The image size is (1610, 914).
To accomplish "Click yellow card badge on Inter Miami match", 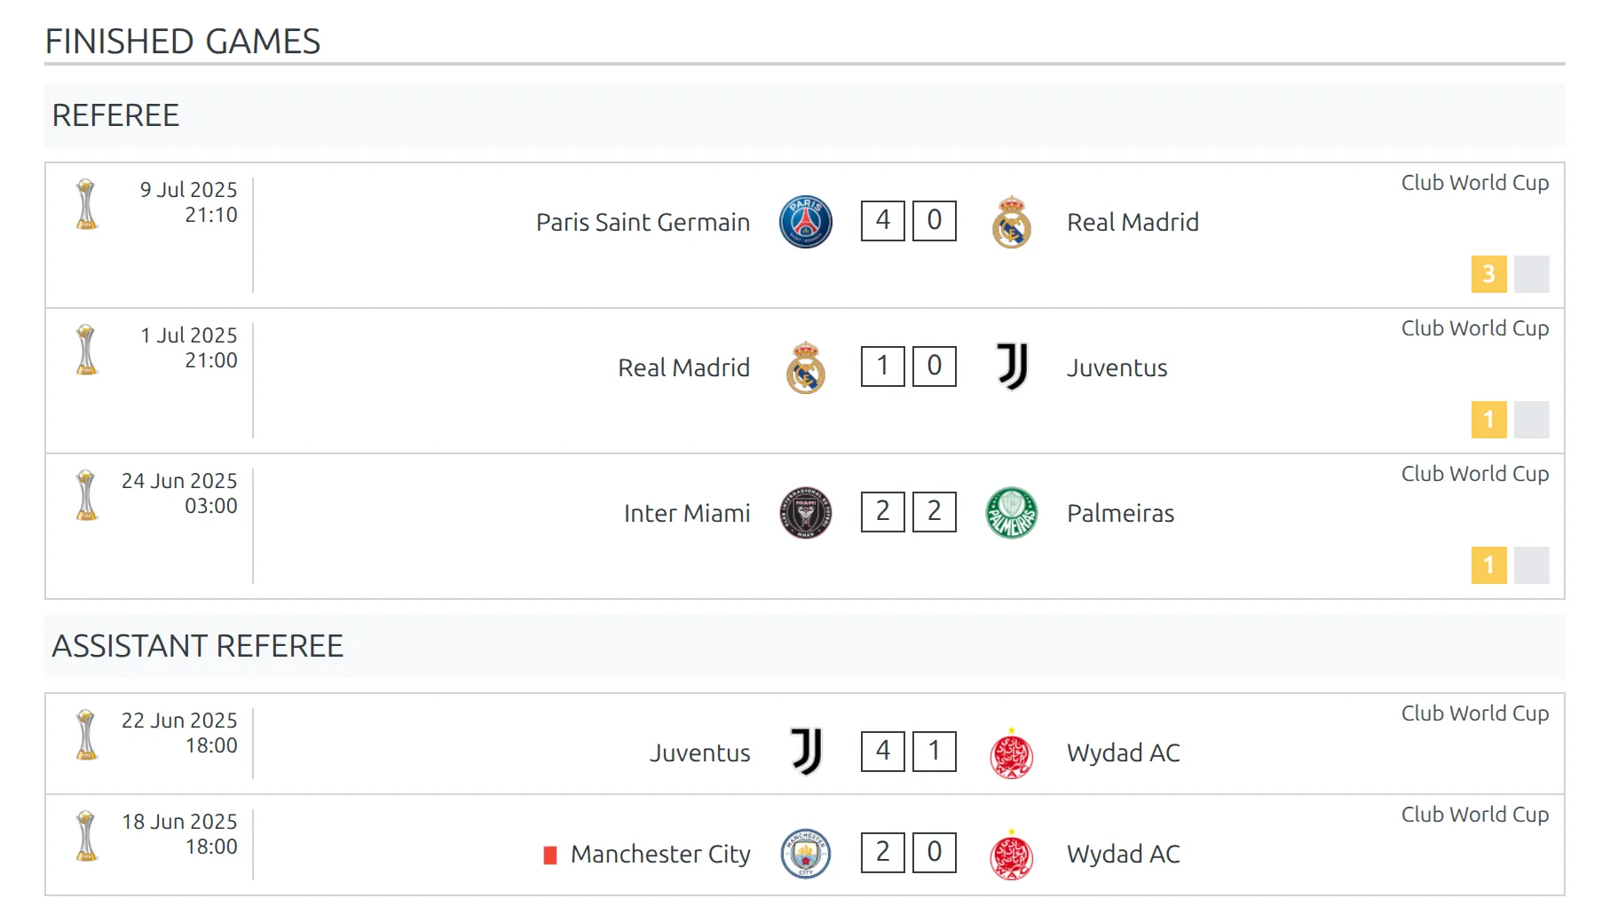I will tap(1488, 565).
